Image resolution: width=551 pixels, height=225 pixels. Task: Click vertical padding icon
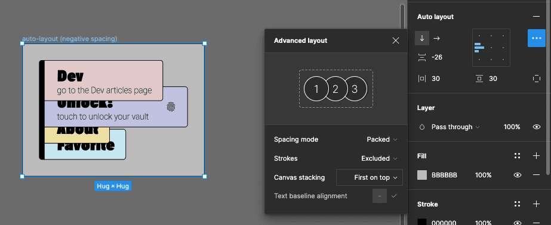480,79
